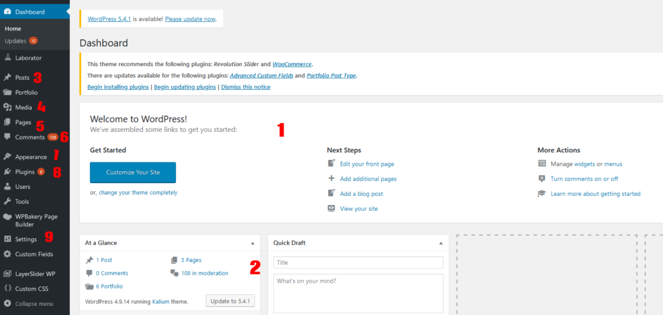Click the Updates 10 count badge

coord(34,41)
